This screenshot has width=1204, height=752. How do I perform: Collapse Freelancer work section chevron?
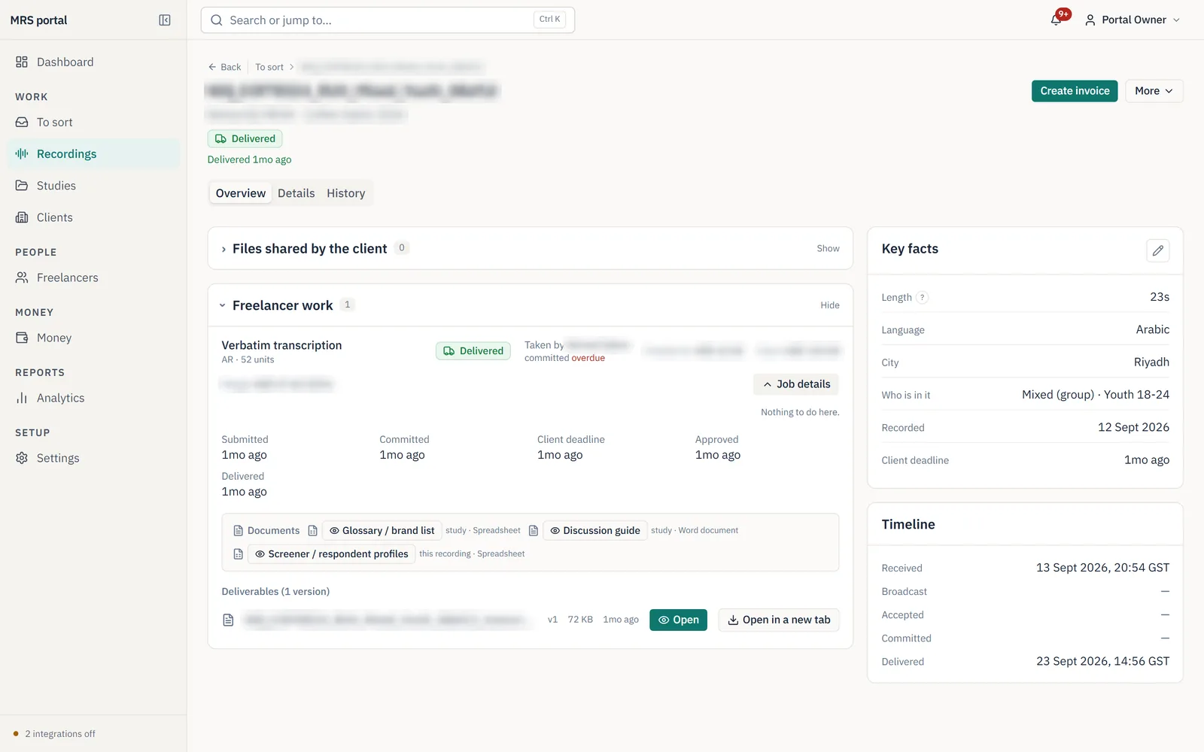tap(223, 305)
